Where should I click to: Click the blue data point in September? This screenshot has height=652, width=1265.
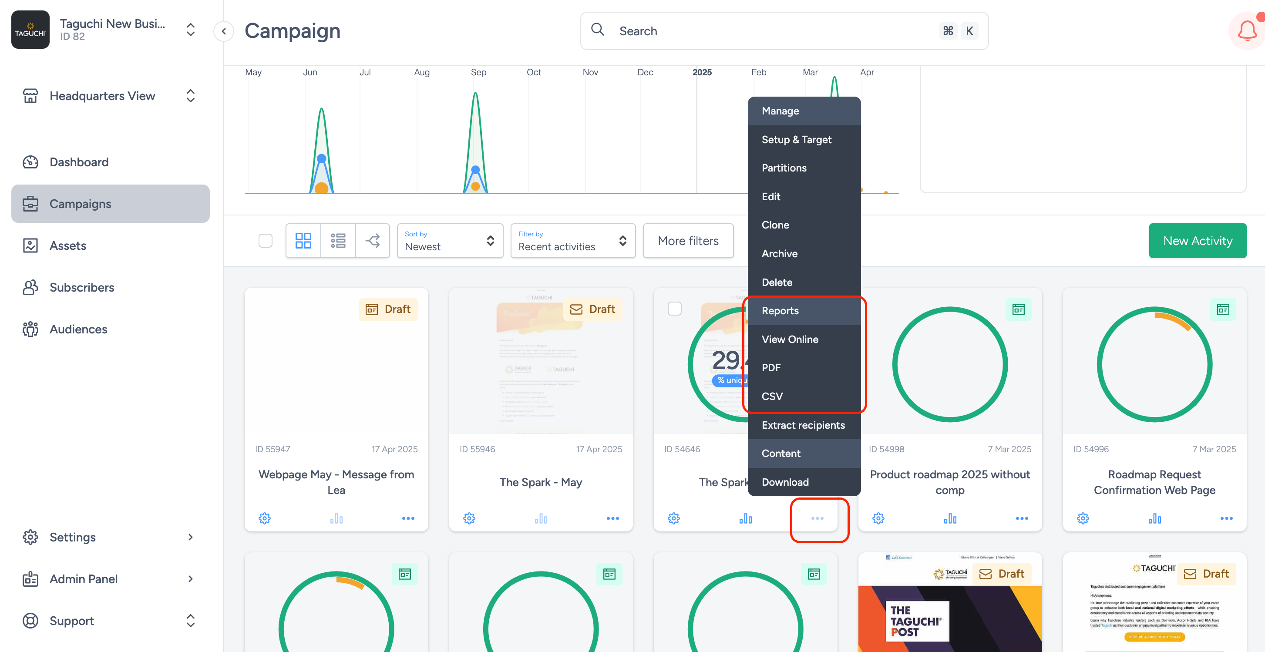[x=475, y=170]
